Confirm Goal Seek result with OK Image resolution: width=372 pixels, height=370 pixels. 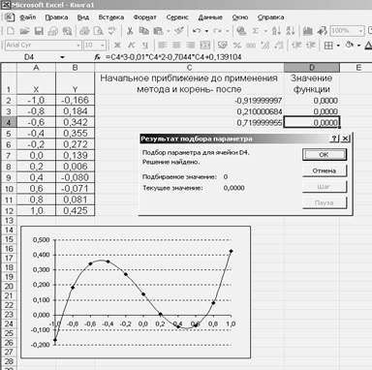point(325,155)
